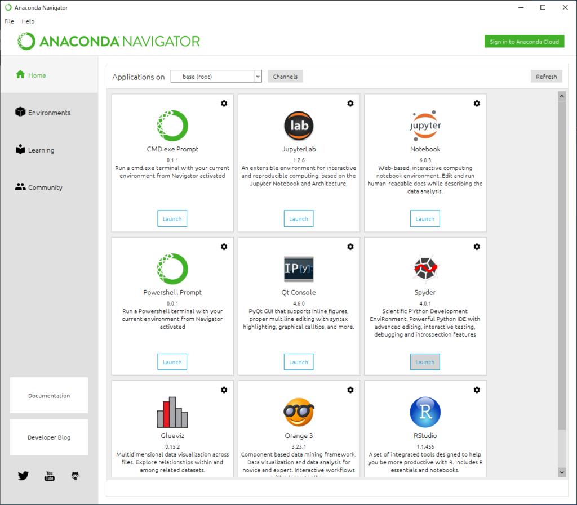Click the Glueviz bar chart logo

point(172,412)
